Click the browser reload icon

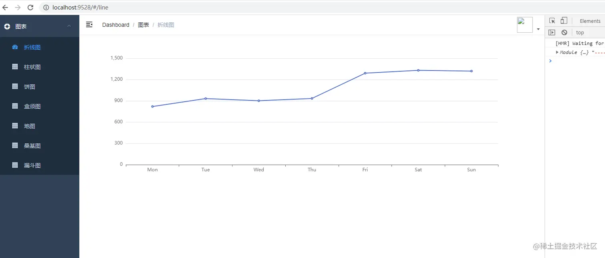30,8
